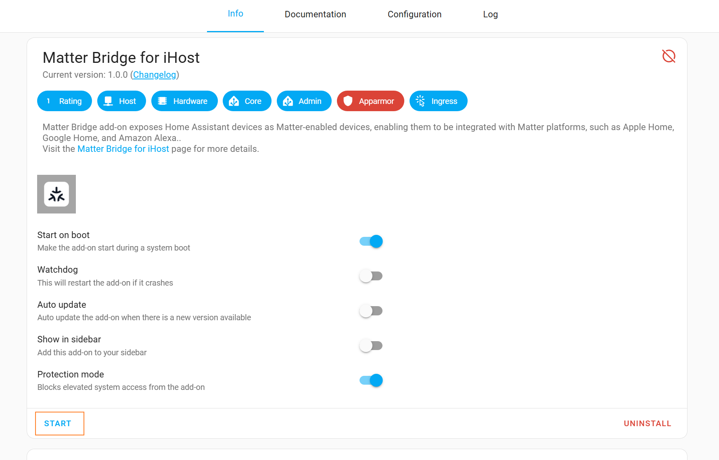Viewport: 719px width, 460px height.
Task: Enable the Show in sidebar switch
Action: 371,346
